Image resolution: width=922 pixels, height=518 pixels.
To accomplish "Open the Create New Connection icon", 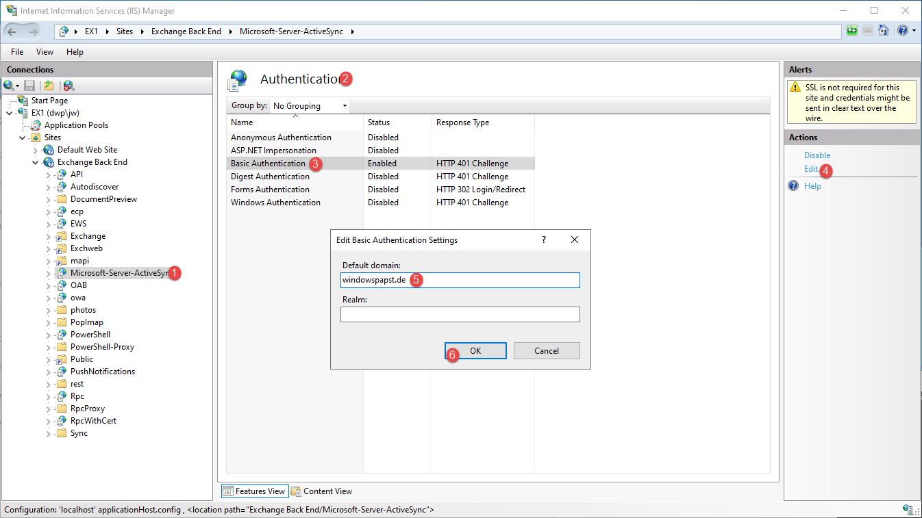I will 8,85.
